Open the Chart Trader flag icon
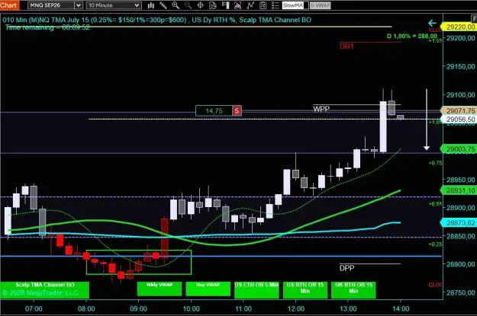This screenshot has height=316, width=477. (x=225, y=5)
